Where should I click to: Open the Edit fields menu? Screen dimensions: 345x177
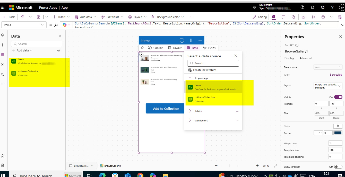click(112, 17)
